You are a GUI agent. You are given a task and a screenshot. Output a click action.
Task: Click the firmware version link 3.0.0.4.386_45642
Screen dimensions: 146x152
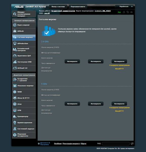pos(103,11)
